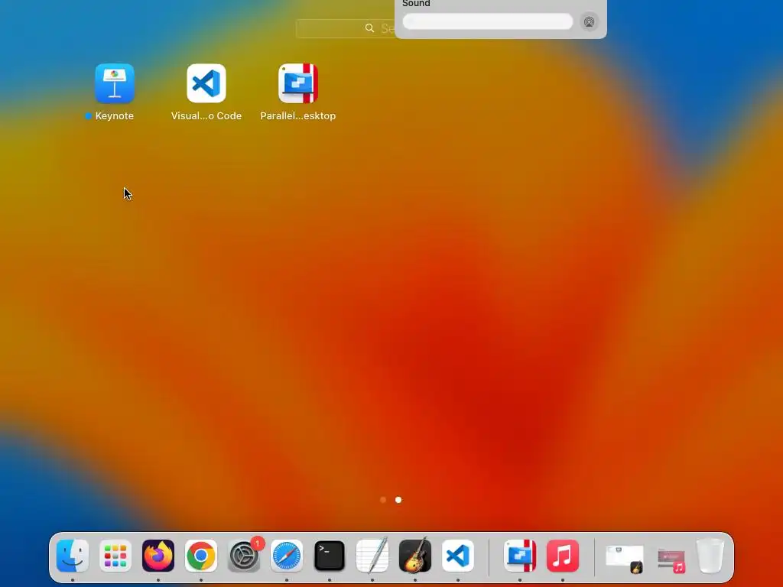The width and height of the screenshot is (783, 587).
Task: Open Finder in the Dock
Action: pyautogui.click(x=73, y=556)
